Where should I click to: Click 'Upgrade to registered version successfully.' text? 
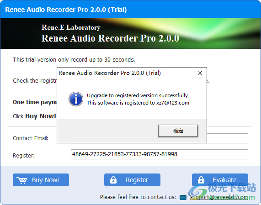point(138,95)
